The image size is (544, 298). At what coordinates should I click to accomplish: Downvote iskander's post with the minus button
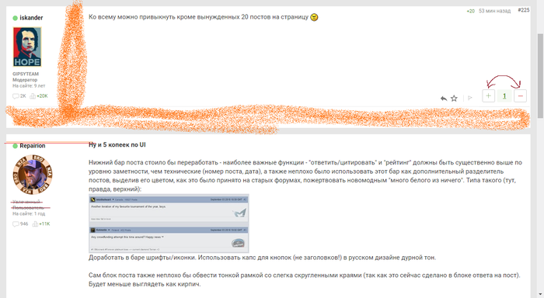coord(520,96)
